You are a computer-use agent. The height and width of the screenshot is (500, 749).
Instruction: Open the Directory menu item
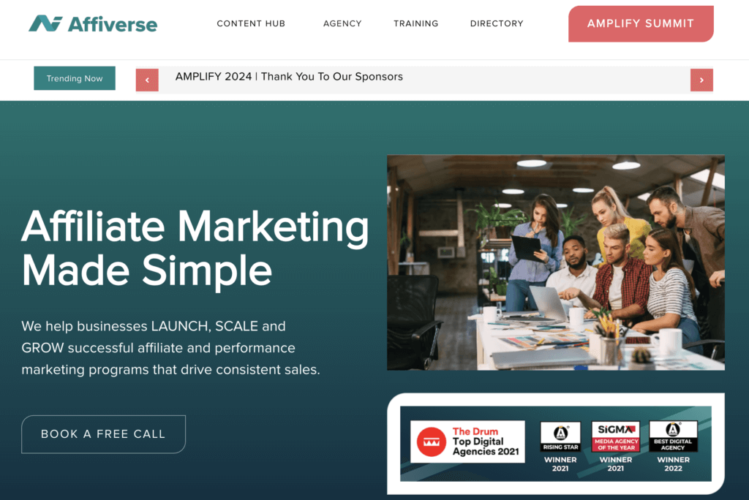point(497,23)
